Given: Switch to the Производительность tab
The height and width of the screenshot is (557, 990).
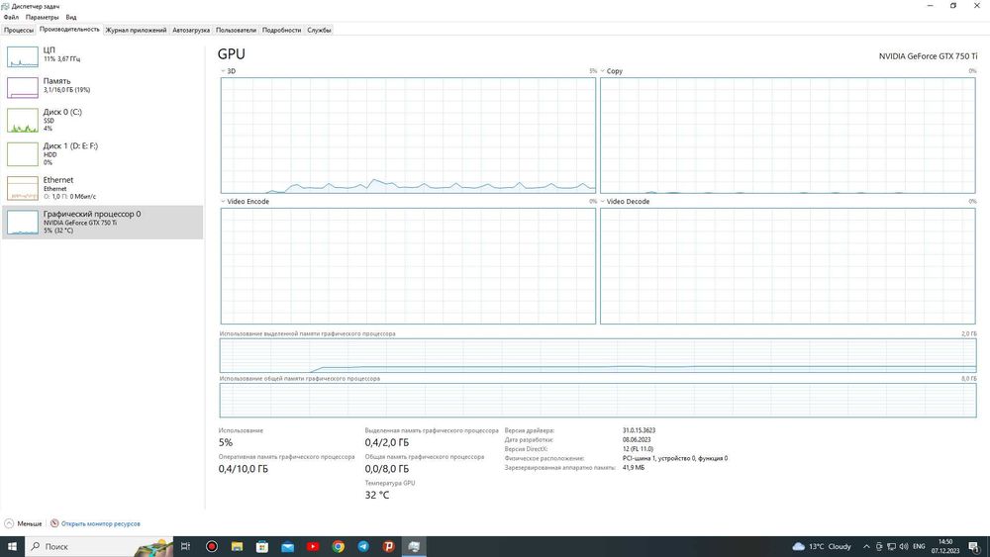Looking at the screenshot, I should point(69,29).
